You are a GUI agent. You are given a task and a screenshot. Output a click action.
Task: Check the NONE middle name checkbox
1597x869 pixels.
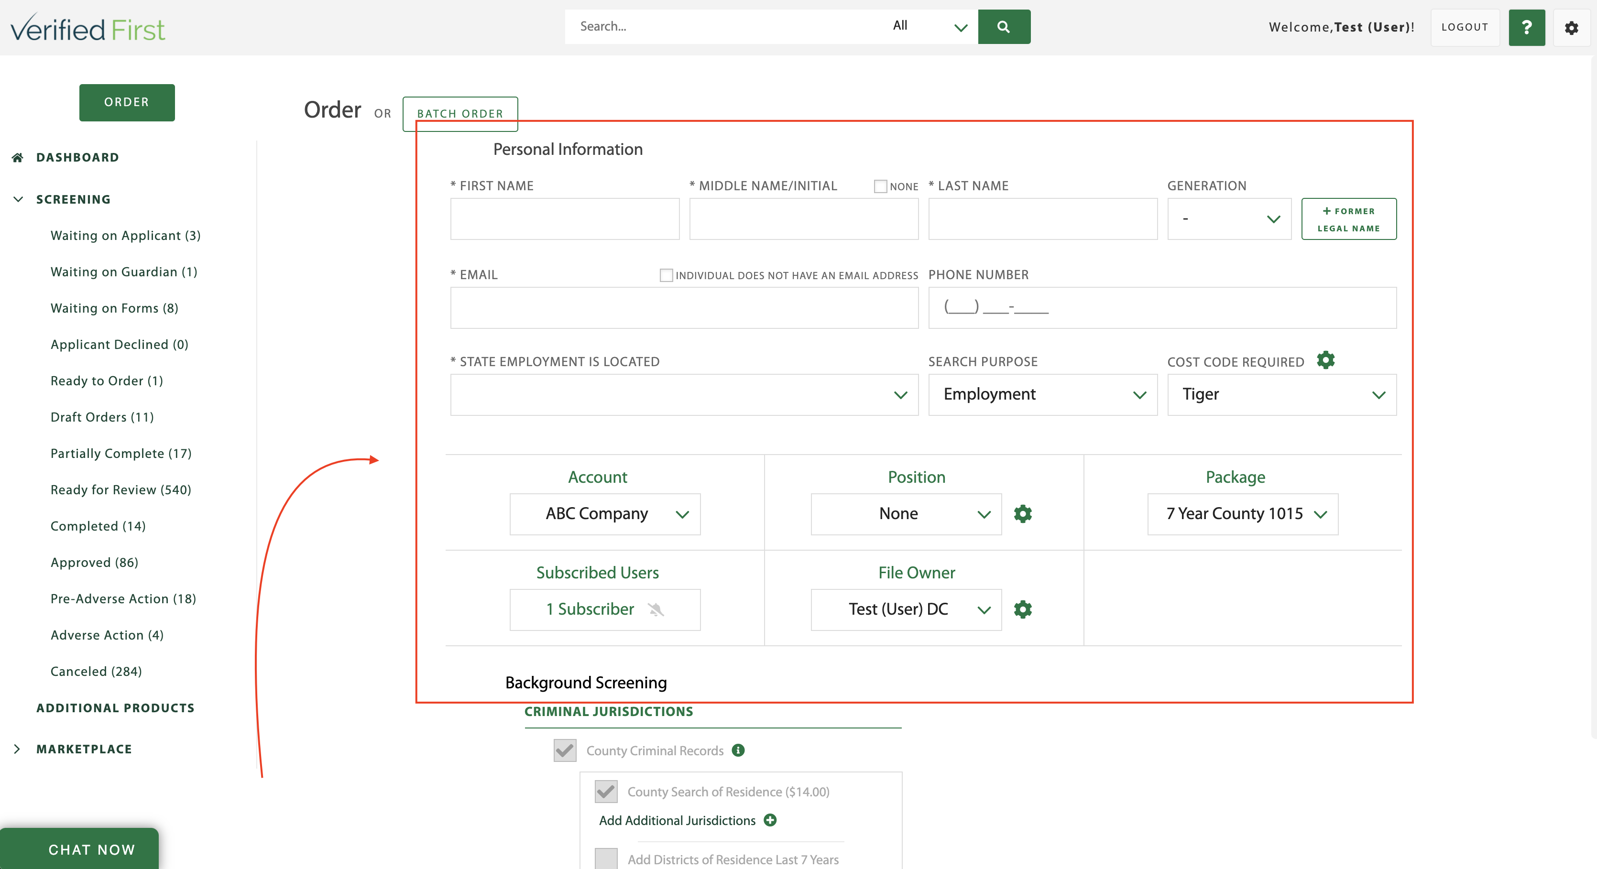tap(880, 186)
